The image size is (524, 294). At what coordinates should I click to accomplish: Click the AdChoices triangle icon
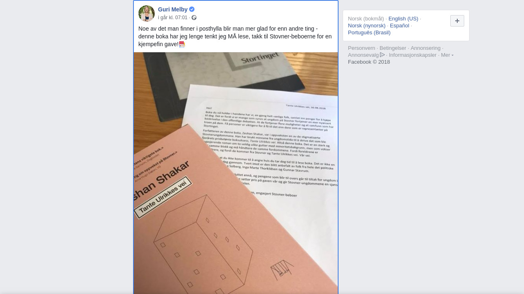click(382, 55)
